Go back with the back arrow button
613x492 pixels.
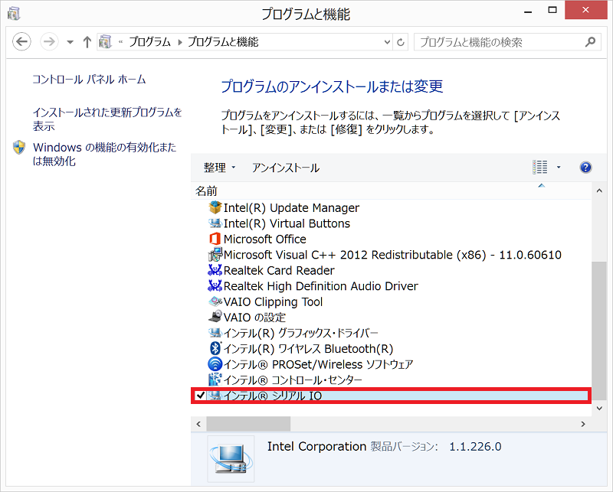pos(21,41)
